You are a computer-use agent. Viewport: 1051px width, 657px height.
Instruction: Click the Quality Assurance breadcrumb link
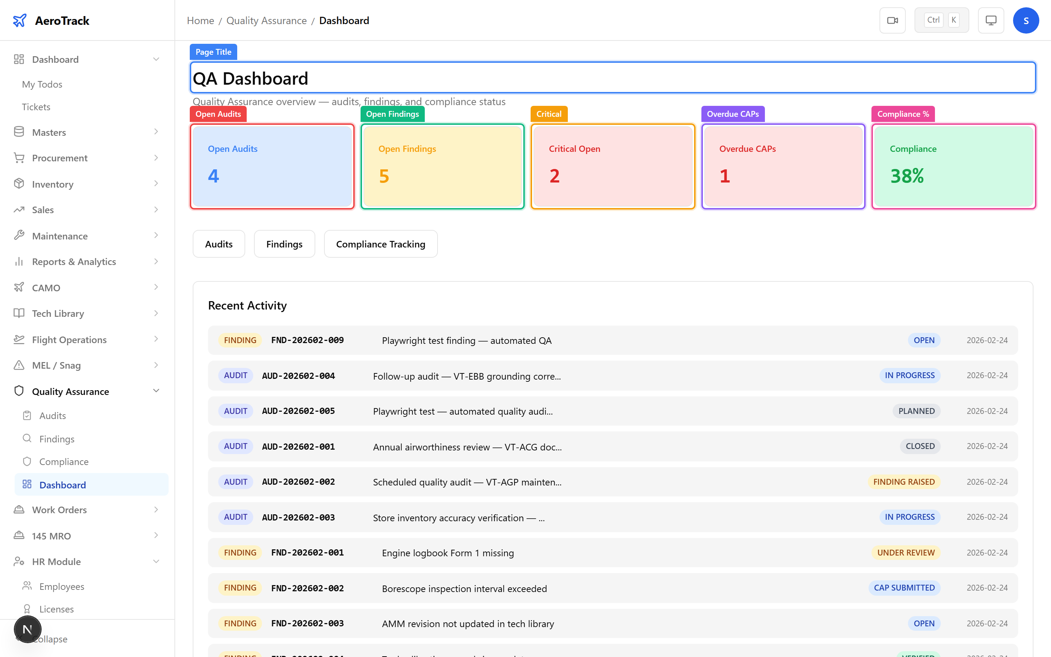pyautogui.click(x=266, y=20)
